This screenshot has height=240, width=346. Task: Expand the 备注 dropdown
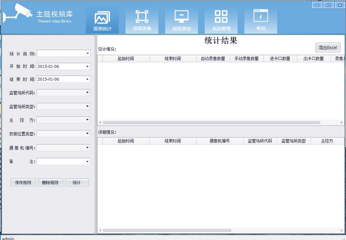[x=87, y=162]
